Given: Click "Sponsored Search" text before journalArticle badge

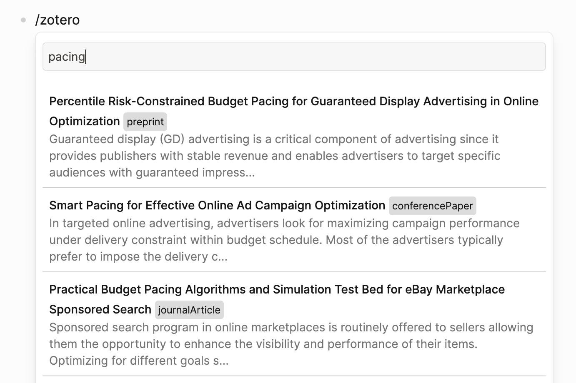Looking at the screenshot, I should tap(100, 309).
